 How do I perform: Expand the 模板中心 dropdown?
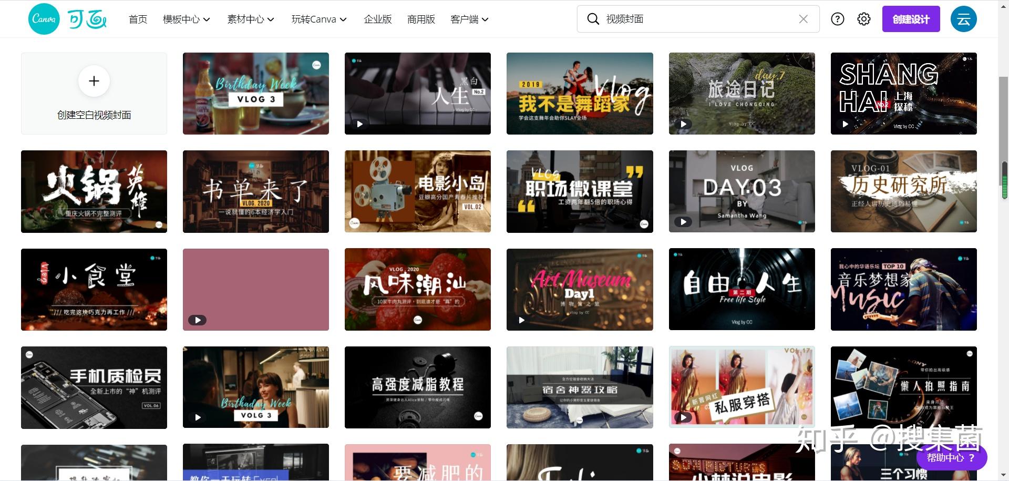tap(187, 19)
